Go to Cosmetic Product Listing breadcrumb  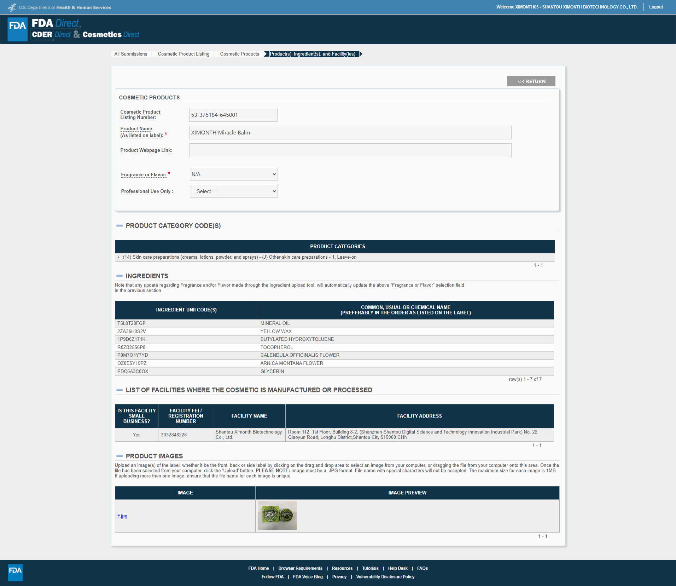183,54
